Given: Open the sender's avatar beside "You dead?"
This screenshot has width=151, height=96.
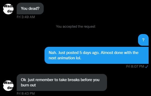Looking at the screenshot, I should tap(8, 9).
